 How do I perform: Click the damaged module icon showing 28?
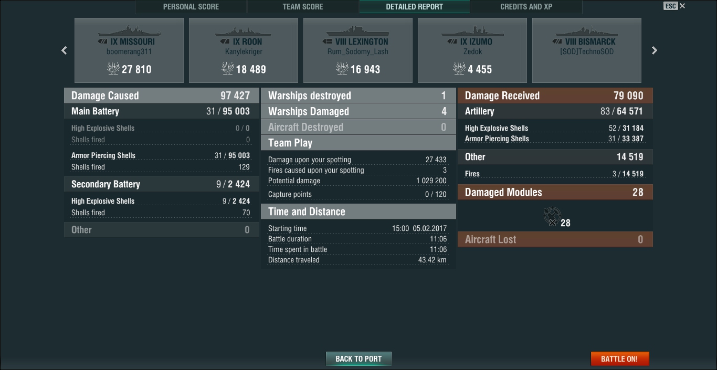click(x=552, y=216)
